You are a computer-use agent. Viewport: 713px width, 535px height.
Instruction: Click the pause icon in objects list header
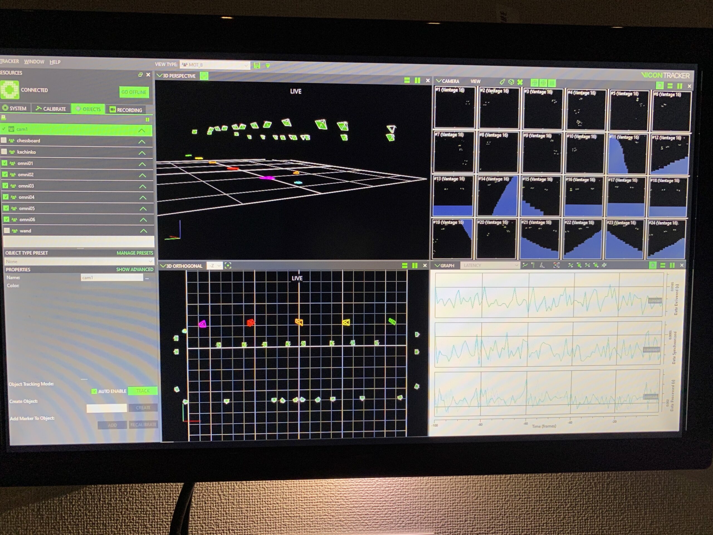coord(147,120)
